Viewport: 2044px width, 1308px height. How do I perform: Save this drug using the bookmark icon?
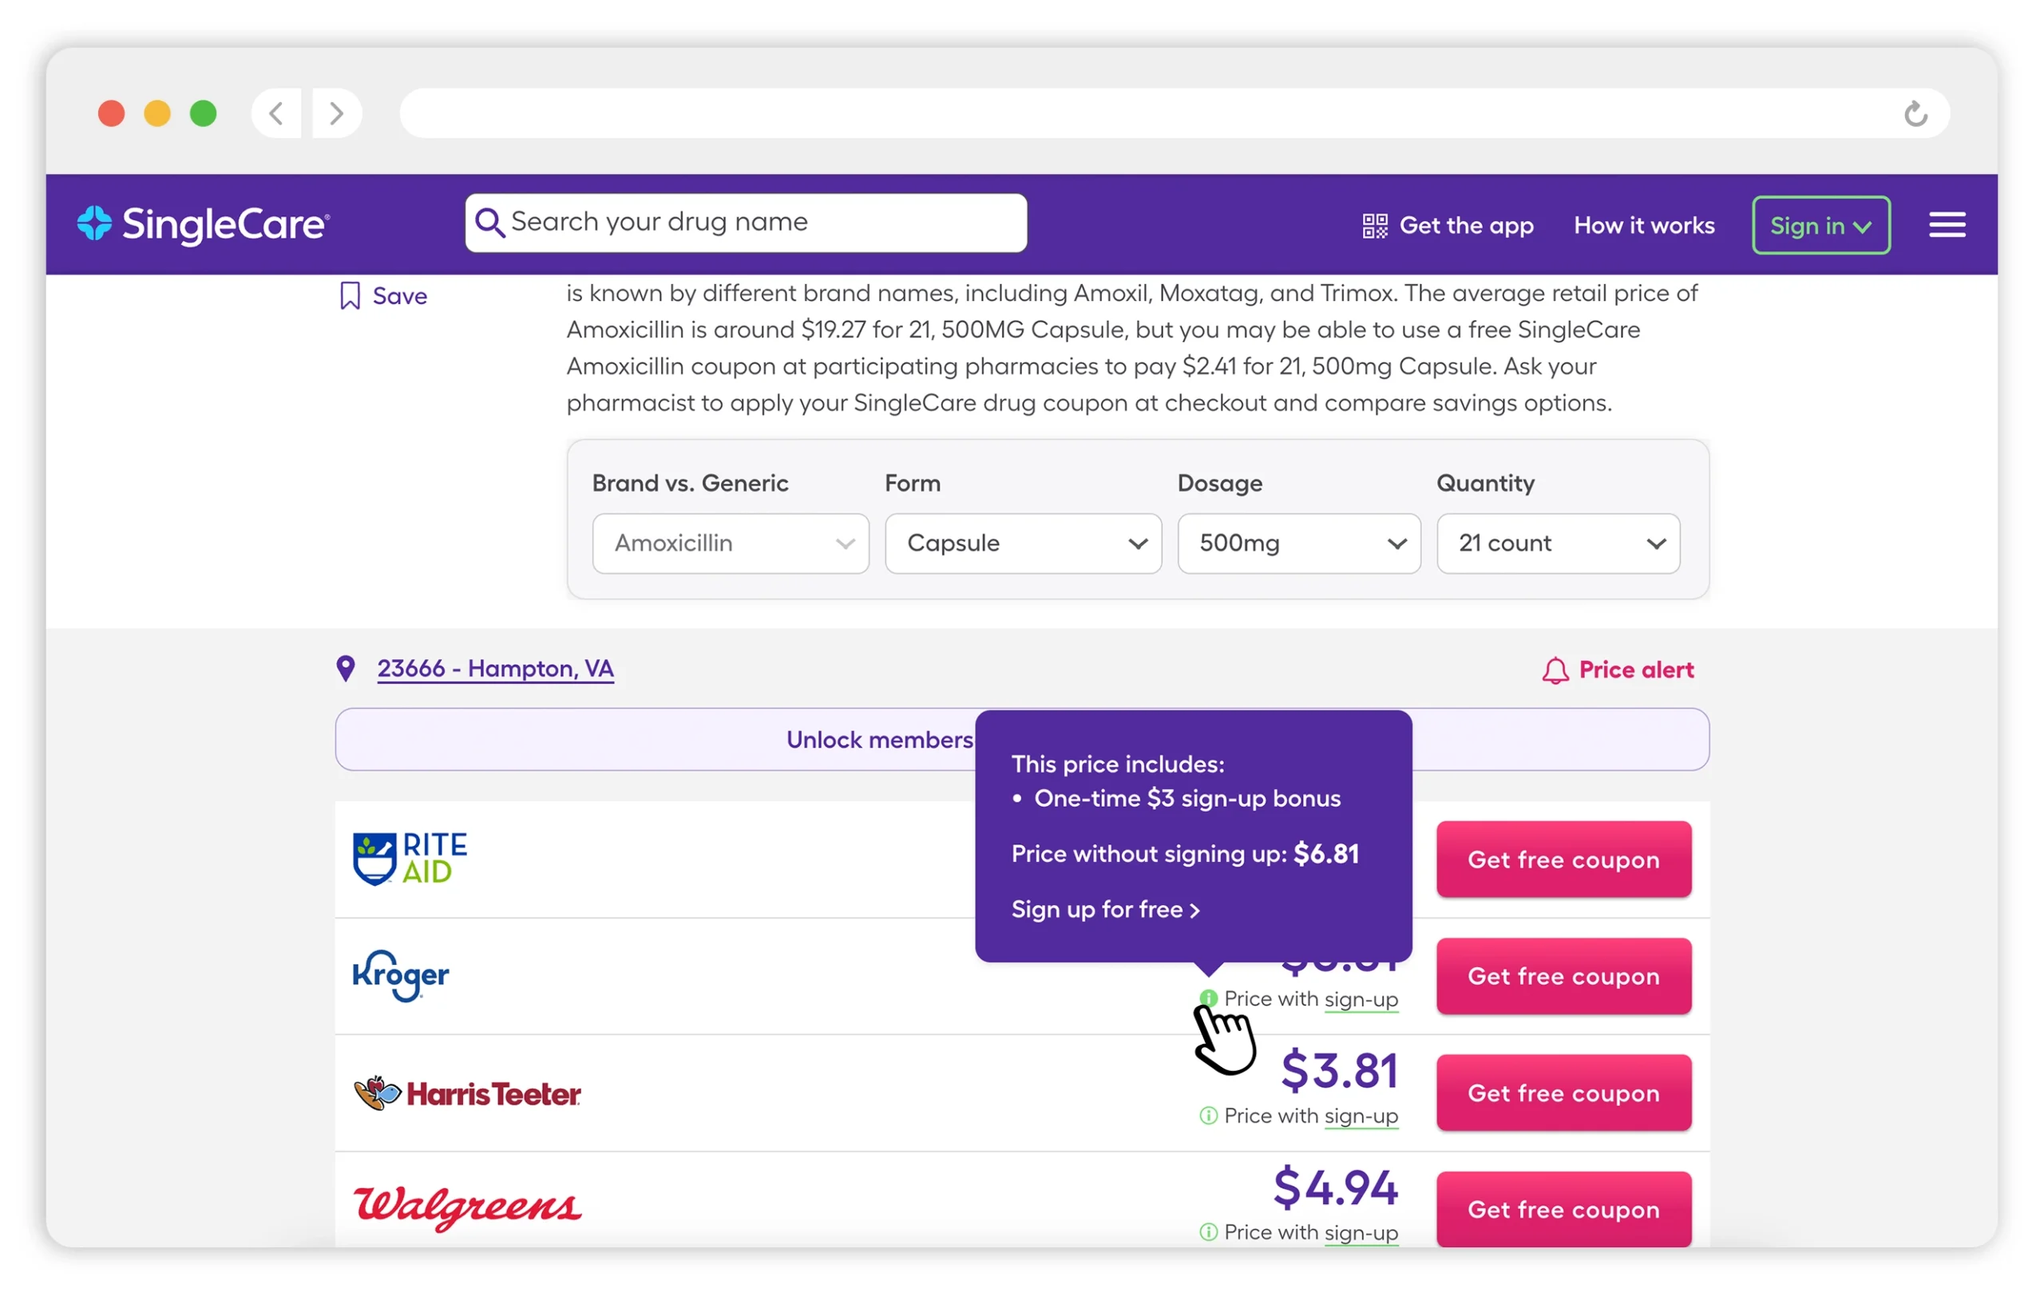[351, 294]
